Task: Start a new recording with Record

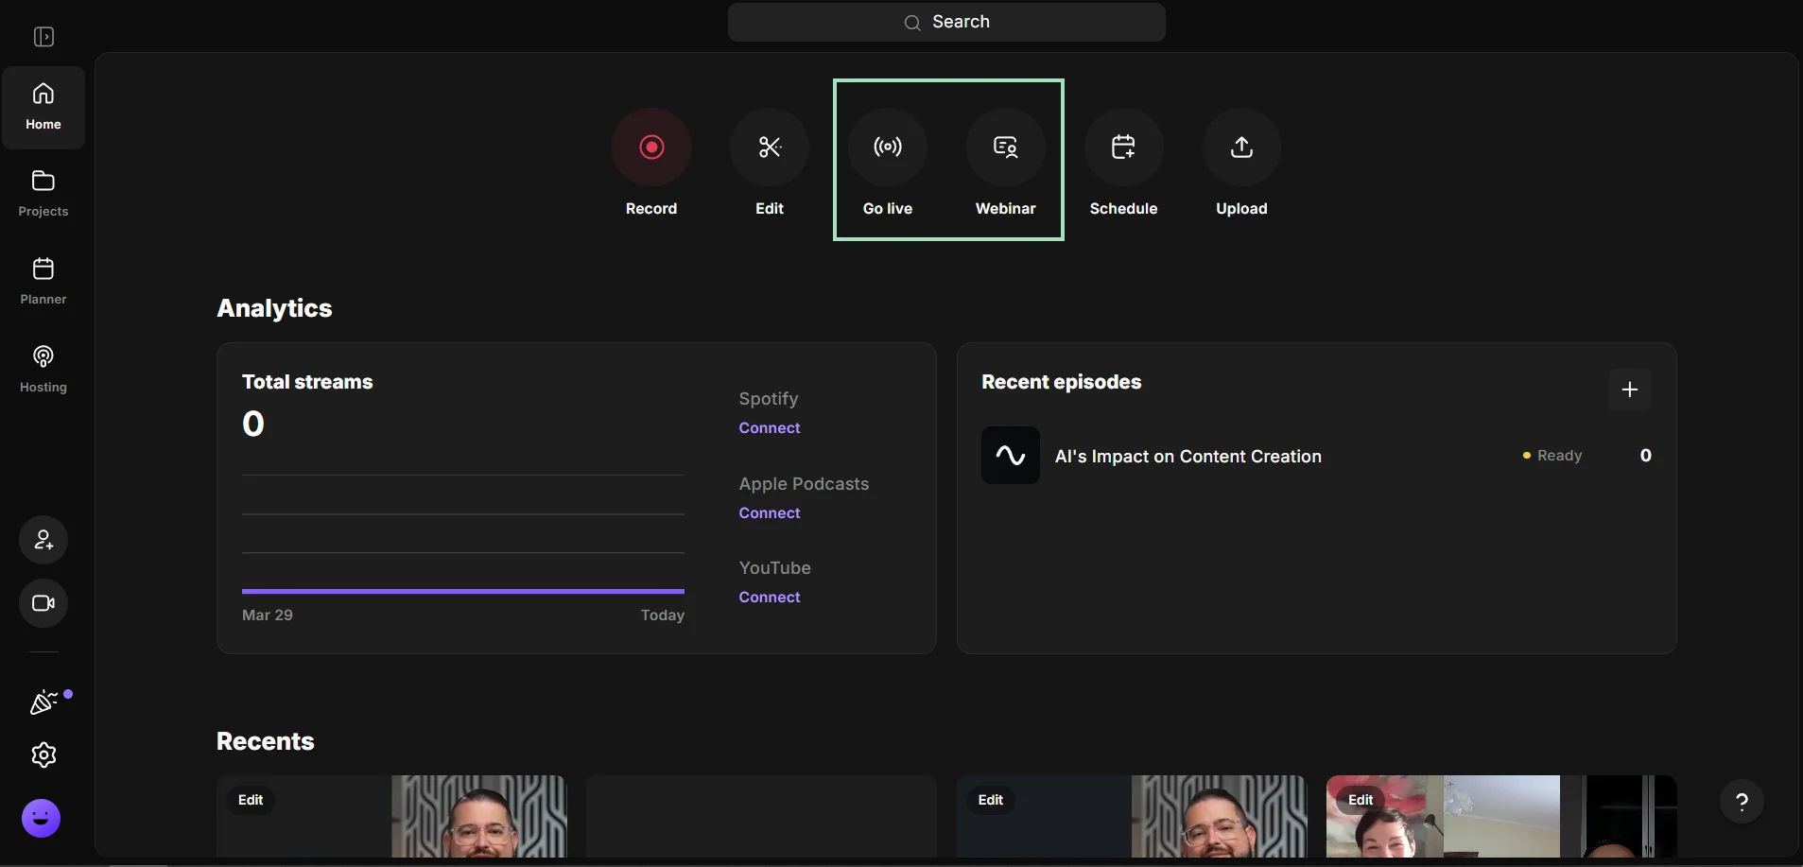Action: tap(651, 147)
